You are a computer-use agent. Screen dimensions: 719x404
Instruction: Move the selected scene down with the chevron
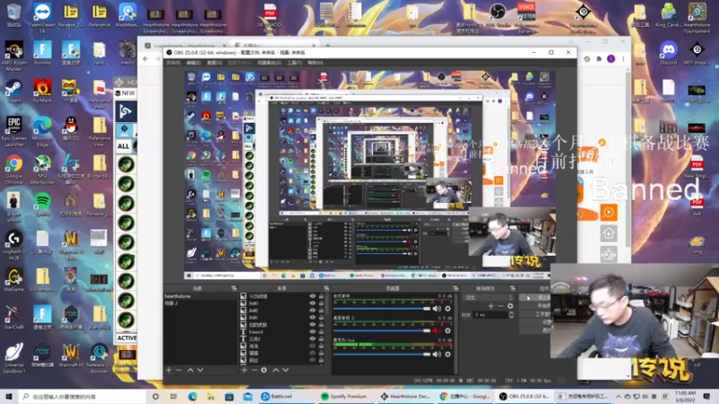[x=200, y=370]
